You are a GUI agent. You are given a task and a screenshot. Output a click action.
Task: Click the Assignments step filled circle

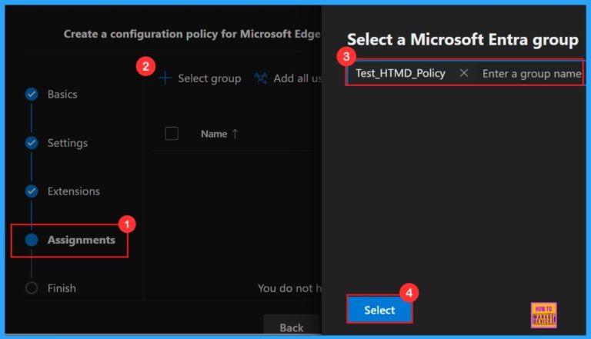pyautogui.click(x=32, y=240)
